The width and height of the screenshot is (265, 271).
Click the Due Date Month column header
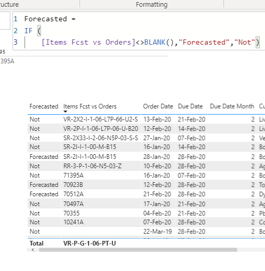[232, 106]
